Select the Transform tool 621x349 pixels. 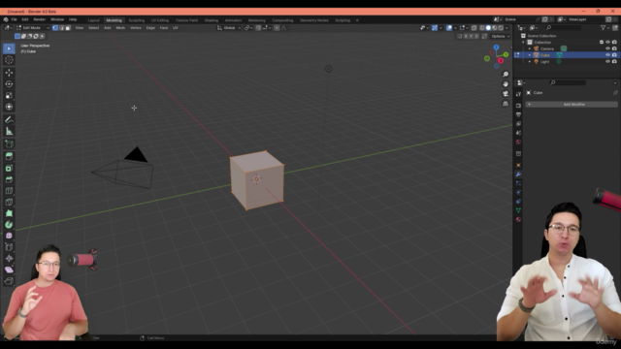click(9, 107)
